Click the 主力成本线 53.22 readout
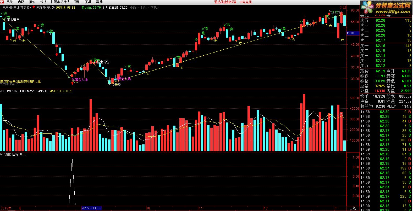 (x=115, y=8)
